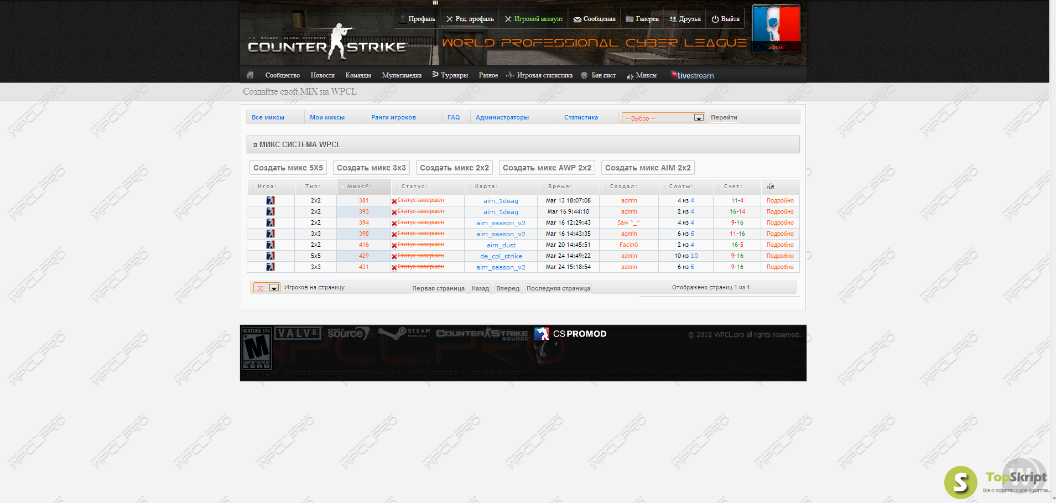
Task: Click the home icon in navigation bar
Action: [x=250, y=75]
